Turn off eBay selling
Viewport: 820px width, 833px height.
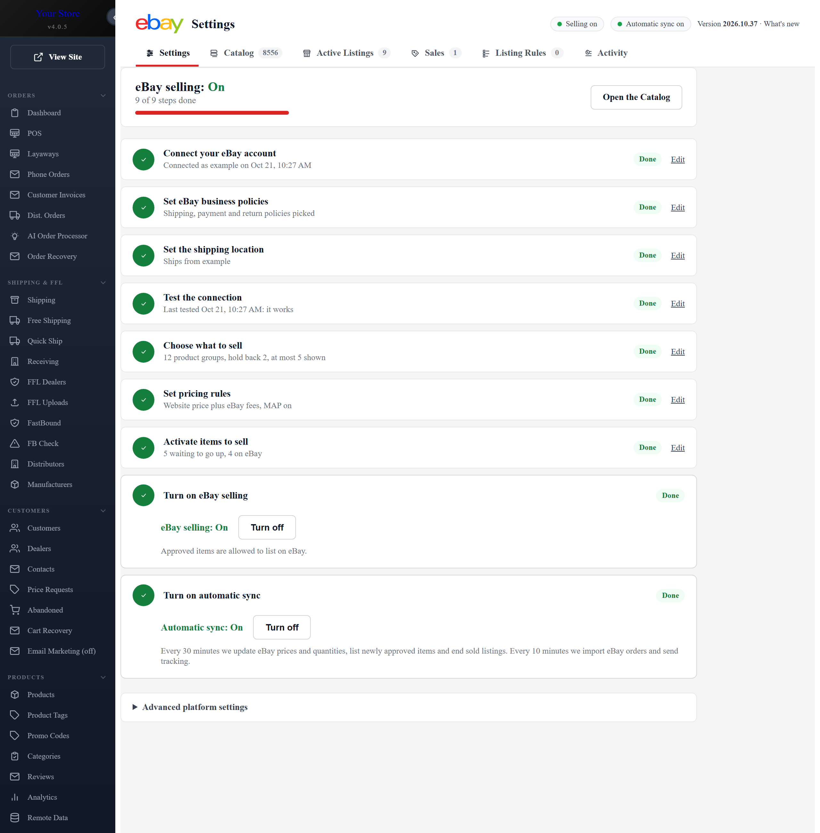click(267, 528)
